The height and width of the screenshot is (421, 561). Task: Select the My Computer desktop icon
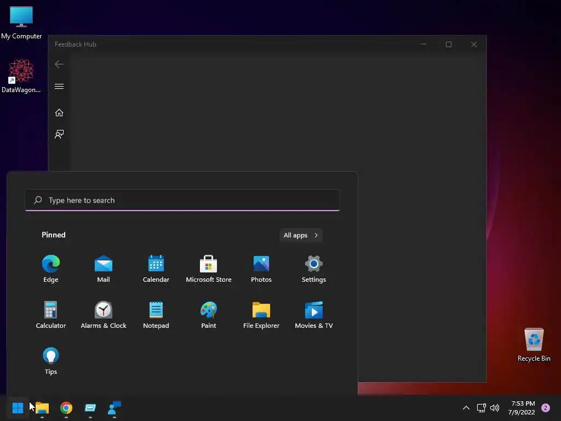[x=21, y=22]
